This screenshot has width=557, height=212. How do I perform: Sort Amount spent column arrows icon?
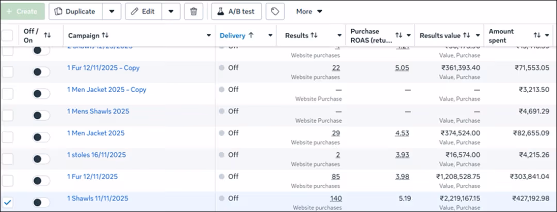[x=537, y=35]
